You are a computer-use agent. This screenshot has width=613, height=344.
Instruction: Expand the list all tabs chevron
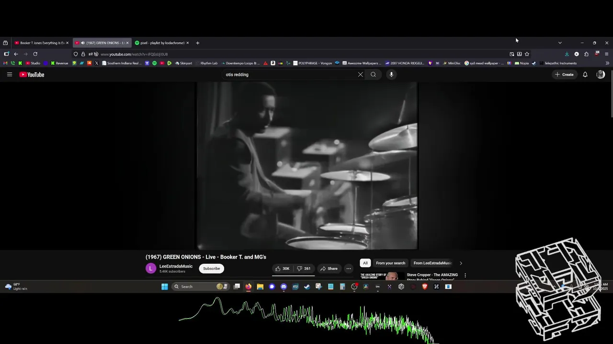[x=560, y=43]
